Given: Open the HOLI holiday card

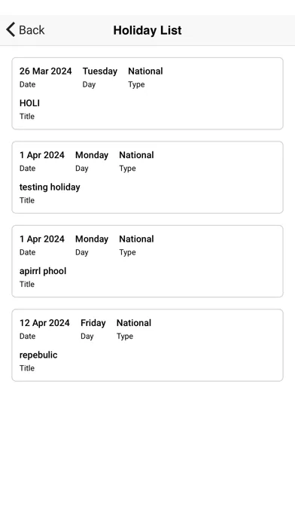Looking at the screenshot, I should coord(147,93).
